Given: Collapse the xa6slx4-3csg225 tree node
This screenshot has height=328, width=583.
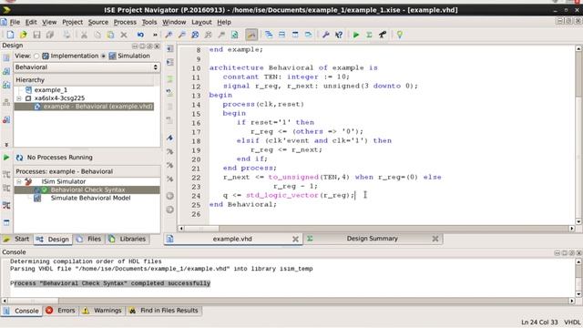Looking at the screenshot, I should coord(19,98).
